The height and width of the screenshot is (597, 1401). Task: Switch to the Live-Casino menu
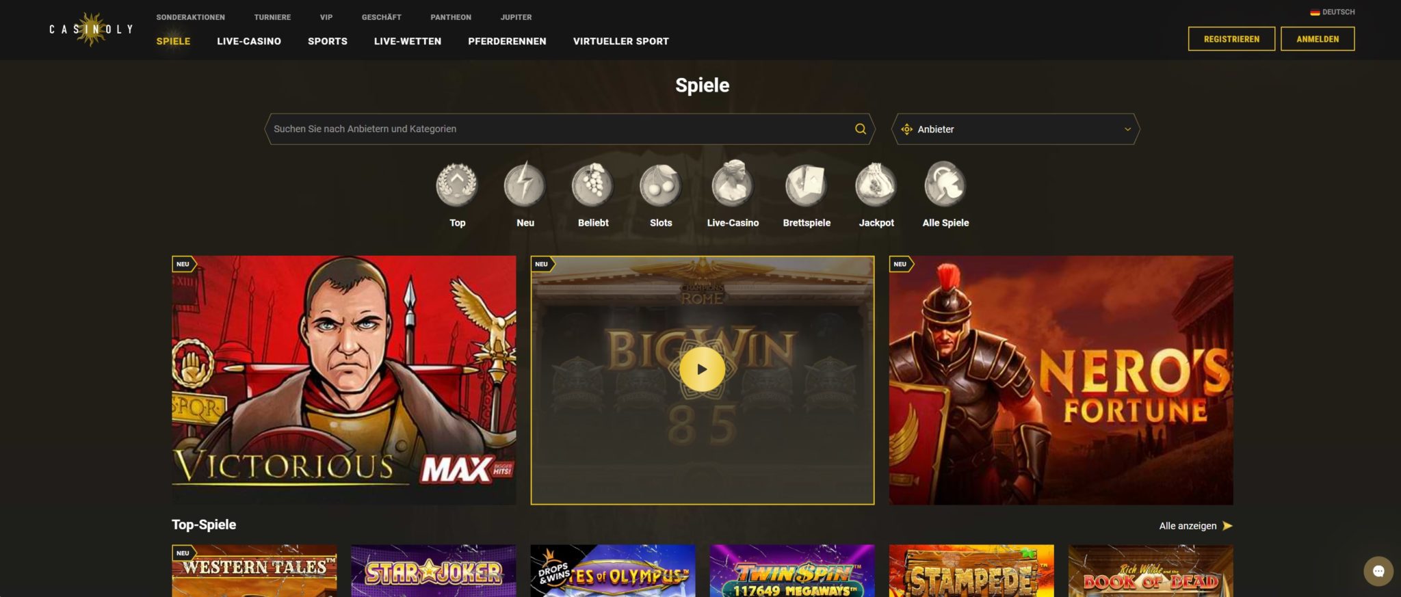[x=249, y=41]
